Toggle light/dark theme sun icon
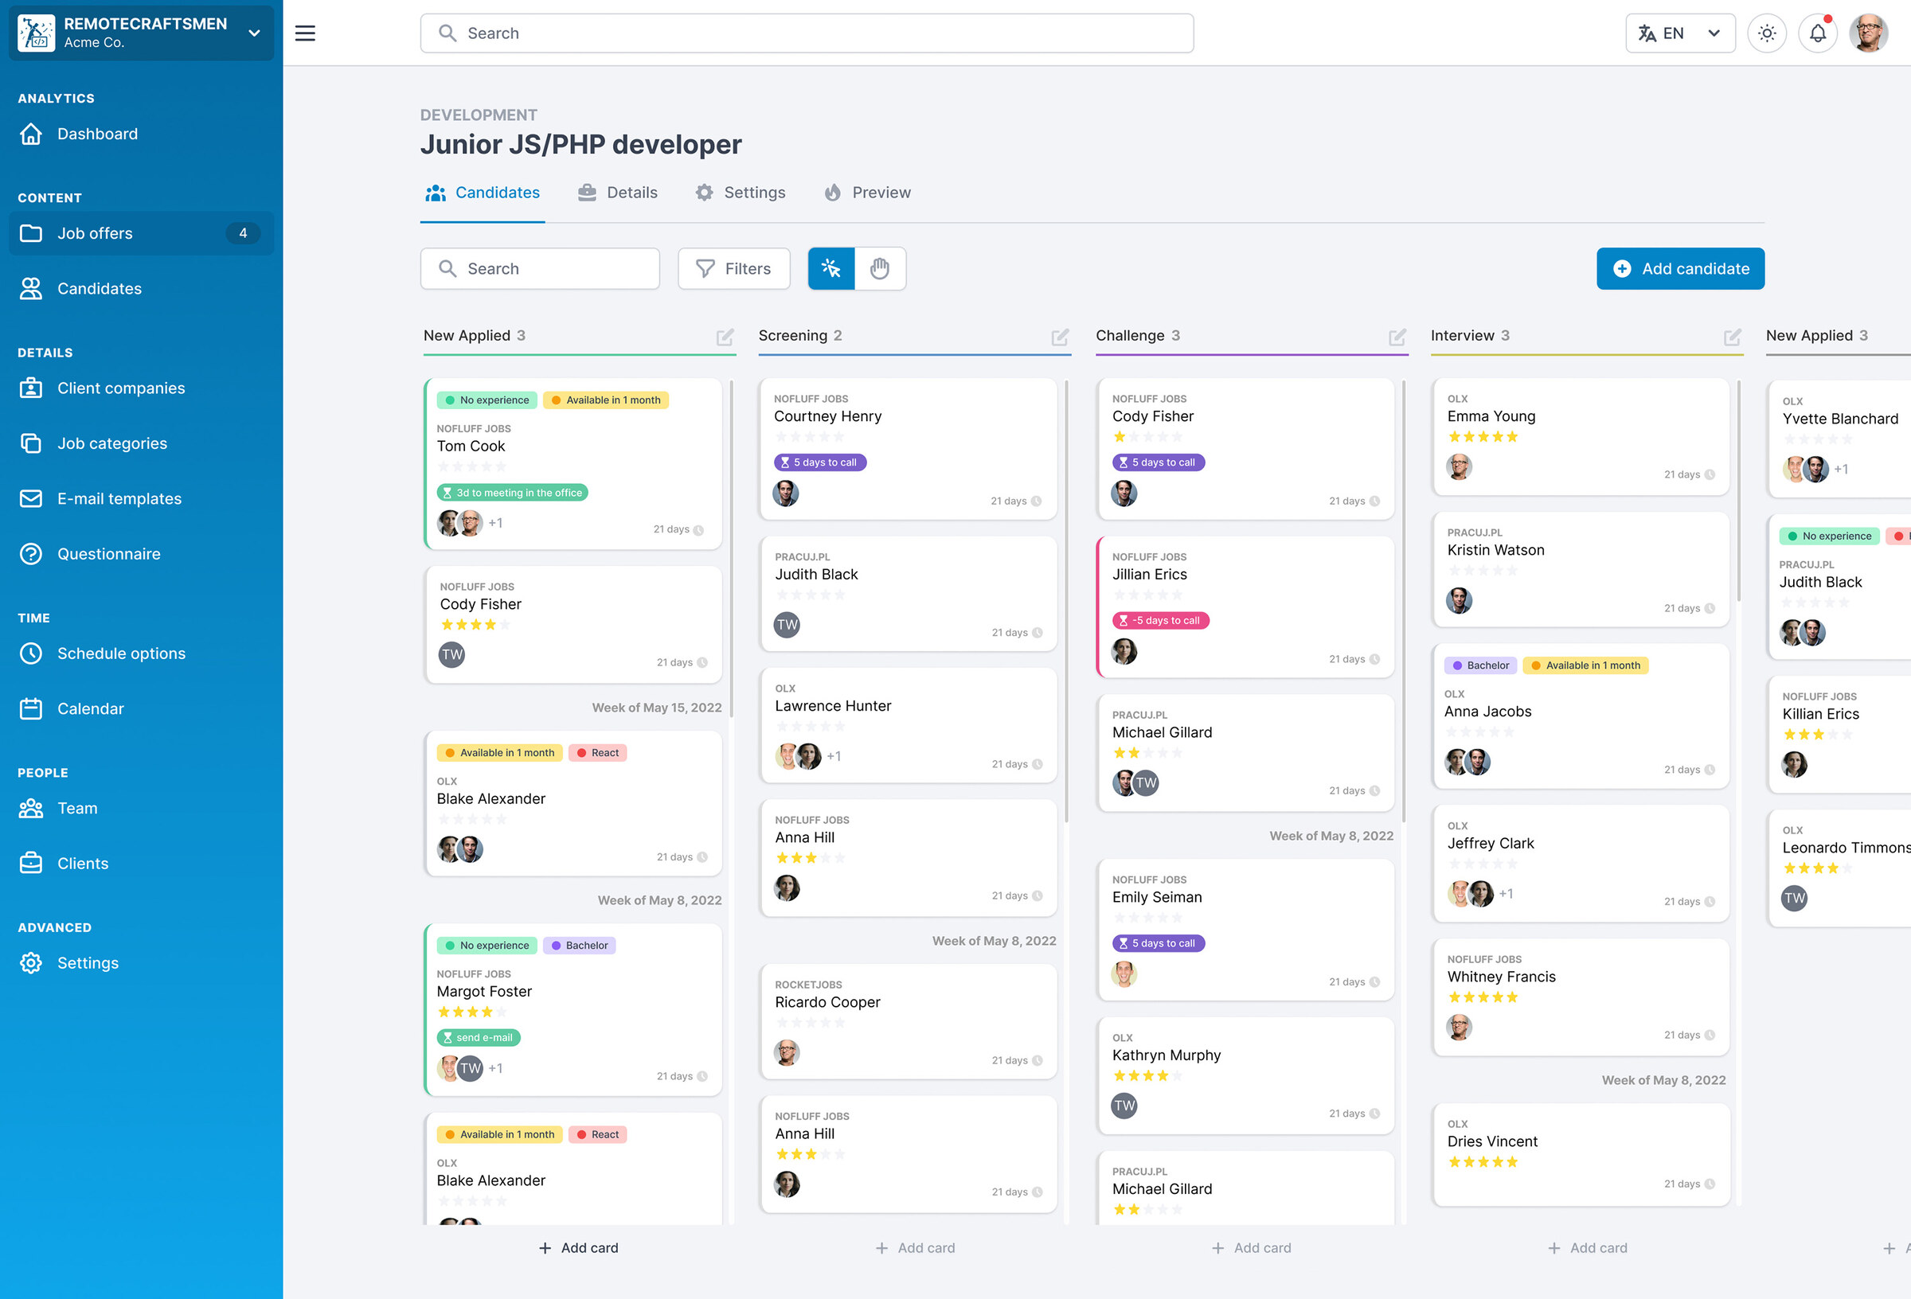1911x1299 pixels. tap(1766, 33)
